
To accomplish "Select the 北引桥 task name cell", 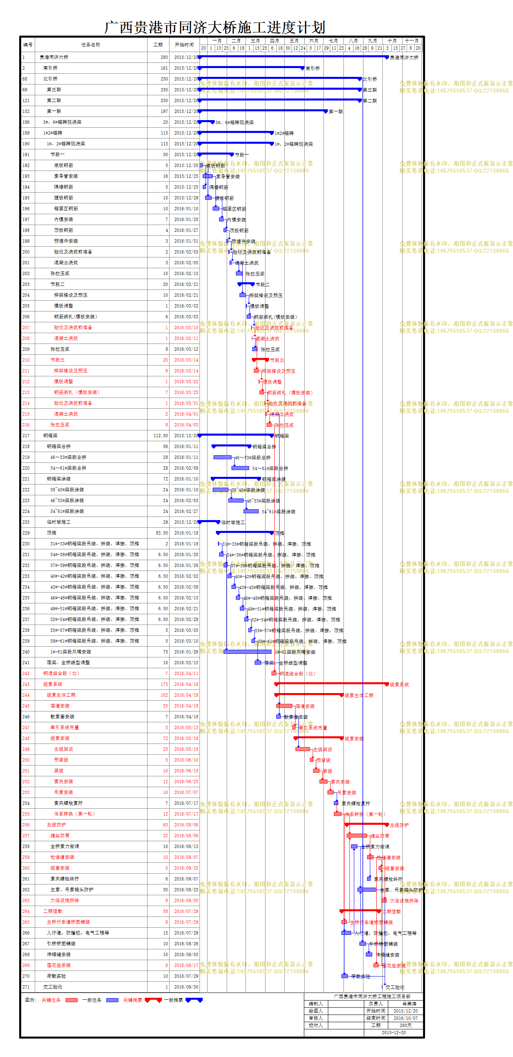I will coord(50,79).
